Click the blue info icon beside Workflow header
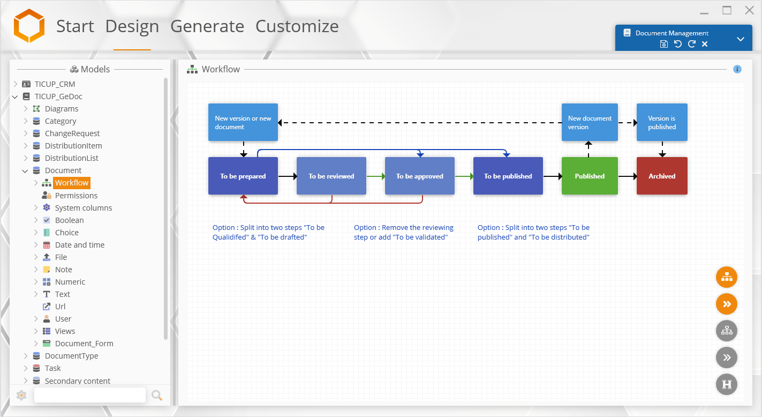The image size is (762, 417). (x=737, y=69)
